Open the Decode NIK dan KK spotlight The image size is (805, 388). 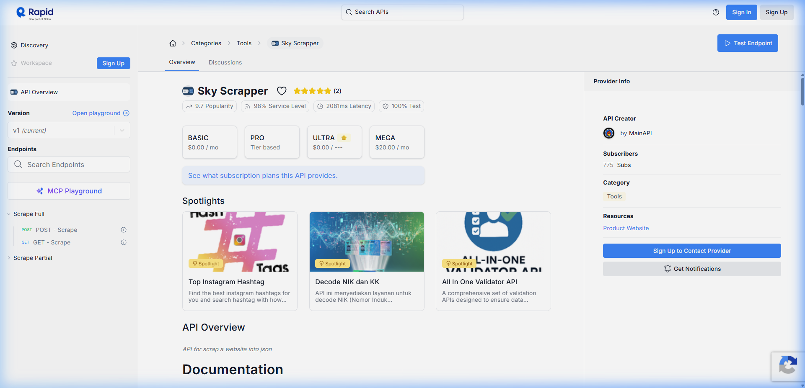367,261
